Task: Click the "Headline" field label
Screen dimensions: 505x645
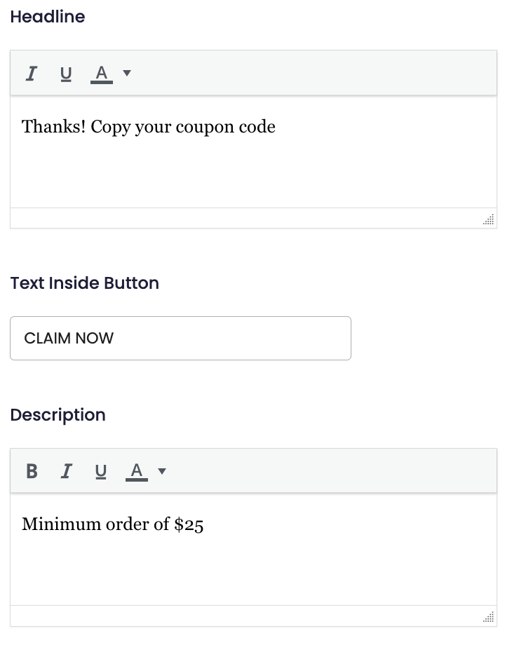Action: click(48, 17)
